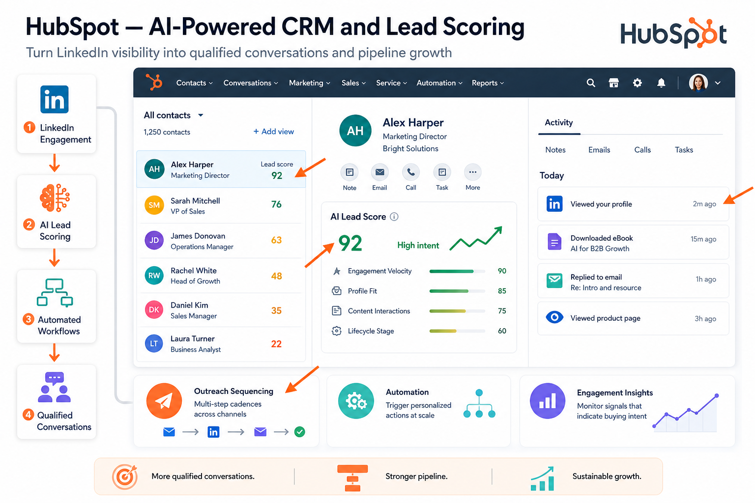Expand the Contacts menu
This screenshot has height=503, width=755.
[x=195, y=83]
